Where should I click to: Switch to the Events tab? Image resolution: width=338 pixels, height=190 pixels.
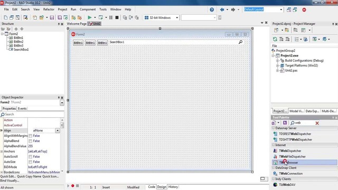point(22,109)
